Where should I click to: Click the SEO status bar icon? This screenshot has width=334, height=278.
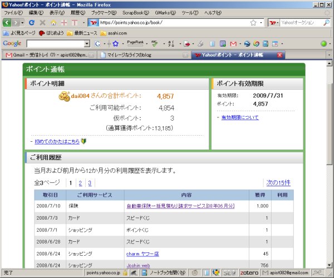click(x=229, y=272)
